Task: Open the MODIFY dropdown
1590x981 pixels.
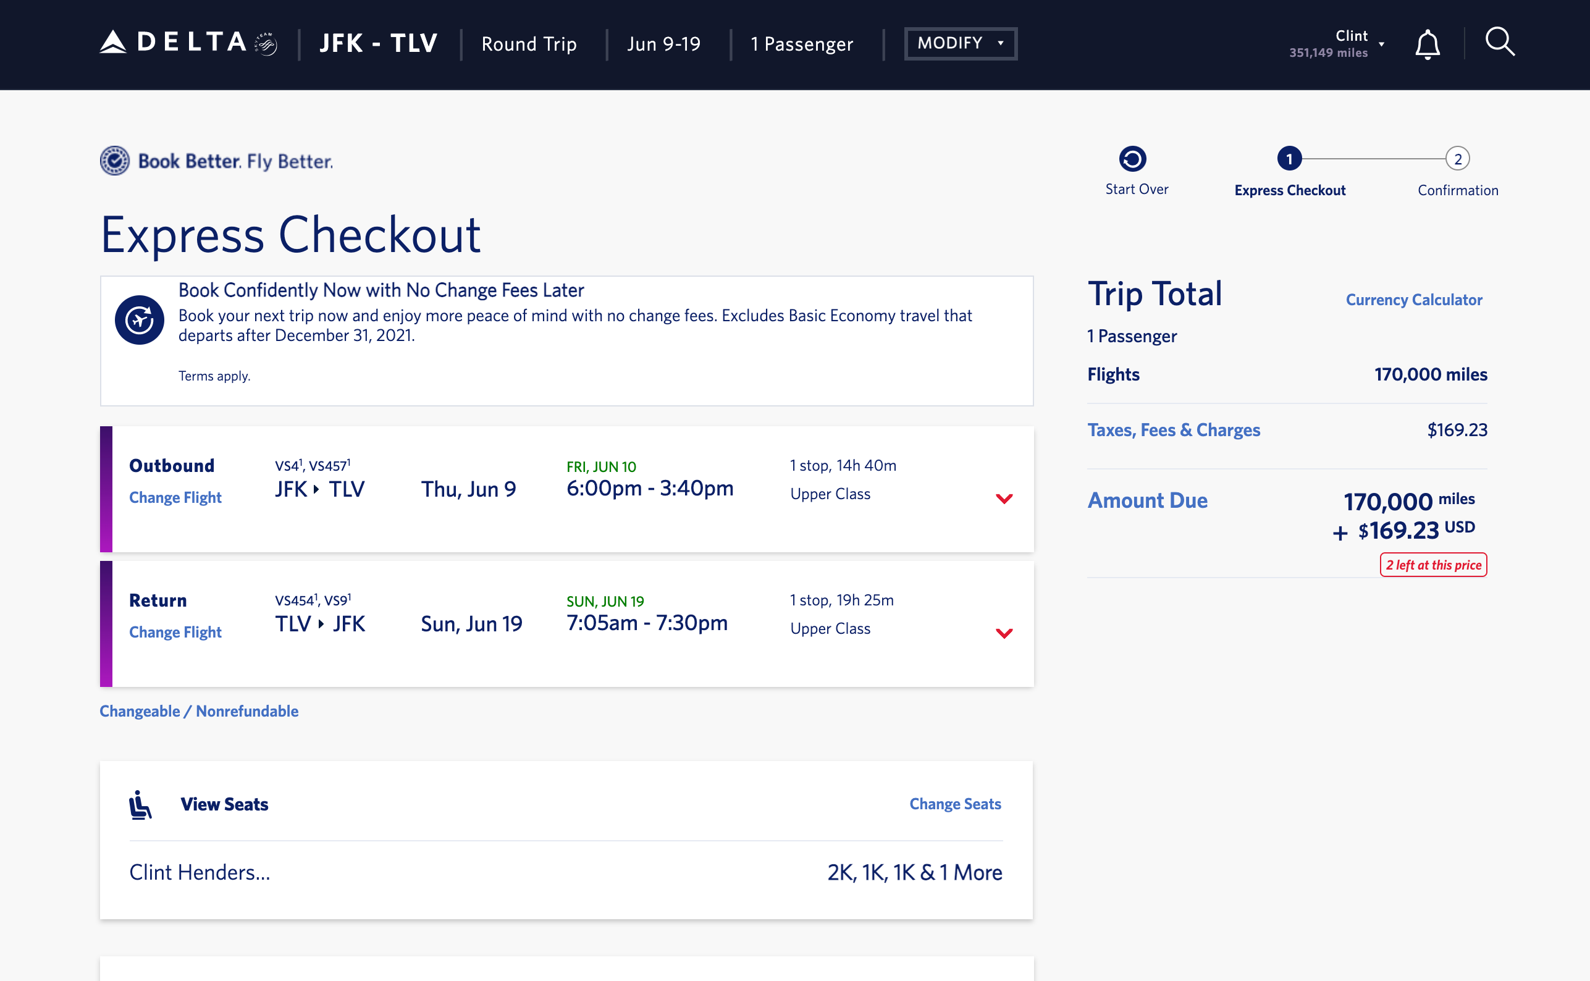Action: pos(960,43)
